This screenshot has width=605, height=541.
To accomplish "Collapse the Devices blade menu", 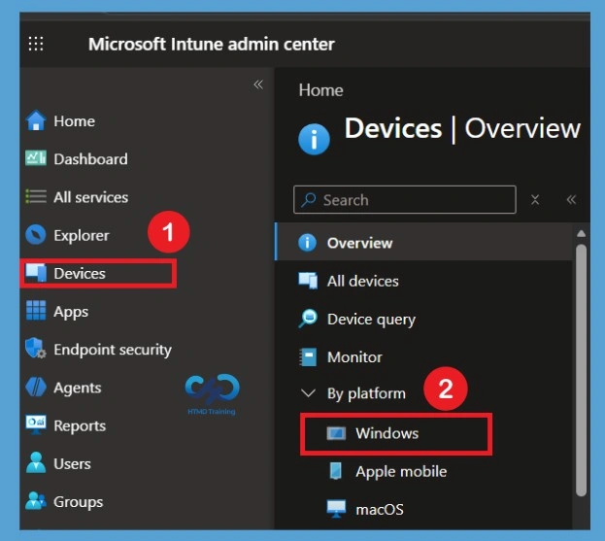I will [x=571, y=199].
